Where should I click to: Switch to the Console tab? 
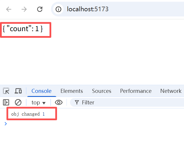pos(41,91)
